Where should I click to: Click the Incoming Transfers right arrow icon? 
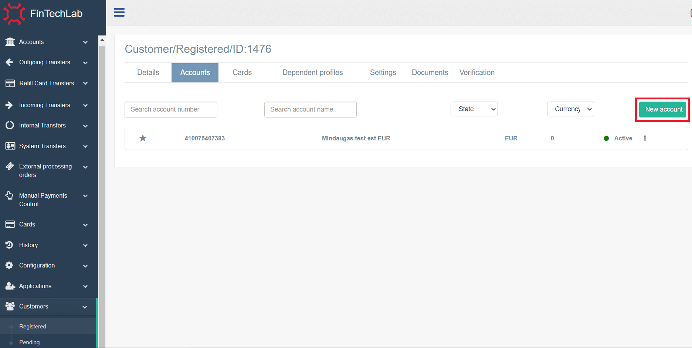[x=9, y=105]
